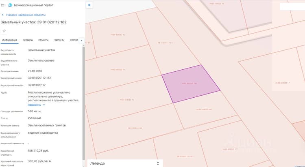The height and width of the screenshot is (167, 305).
Task: Open the hamburger menu
Action: point(3,5)
